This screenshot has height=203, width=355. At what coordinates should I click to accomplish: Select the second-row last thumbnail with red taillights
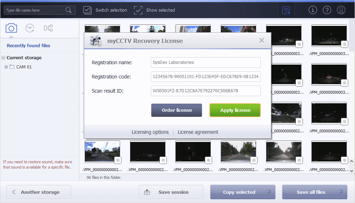coord(329,74)
